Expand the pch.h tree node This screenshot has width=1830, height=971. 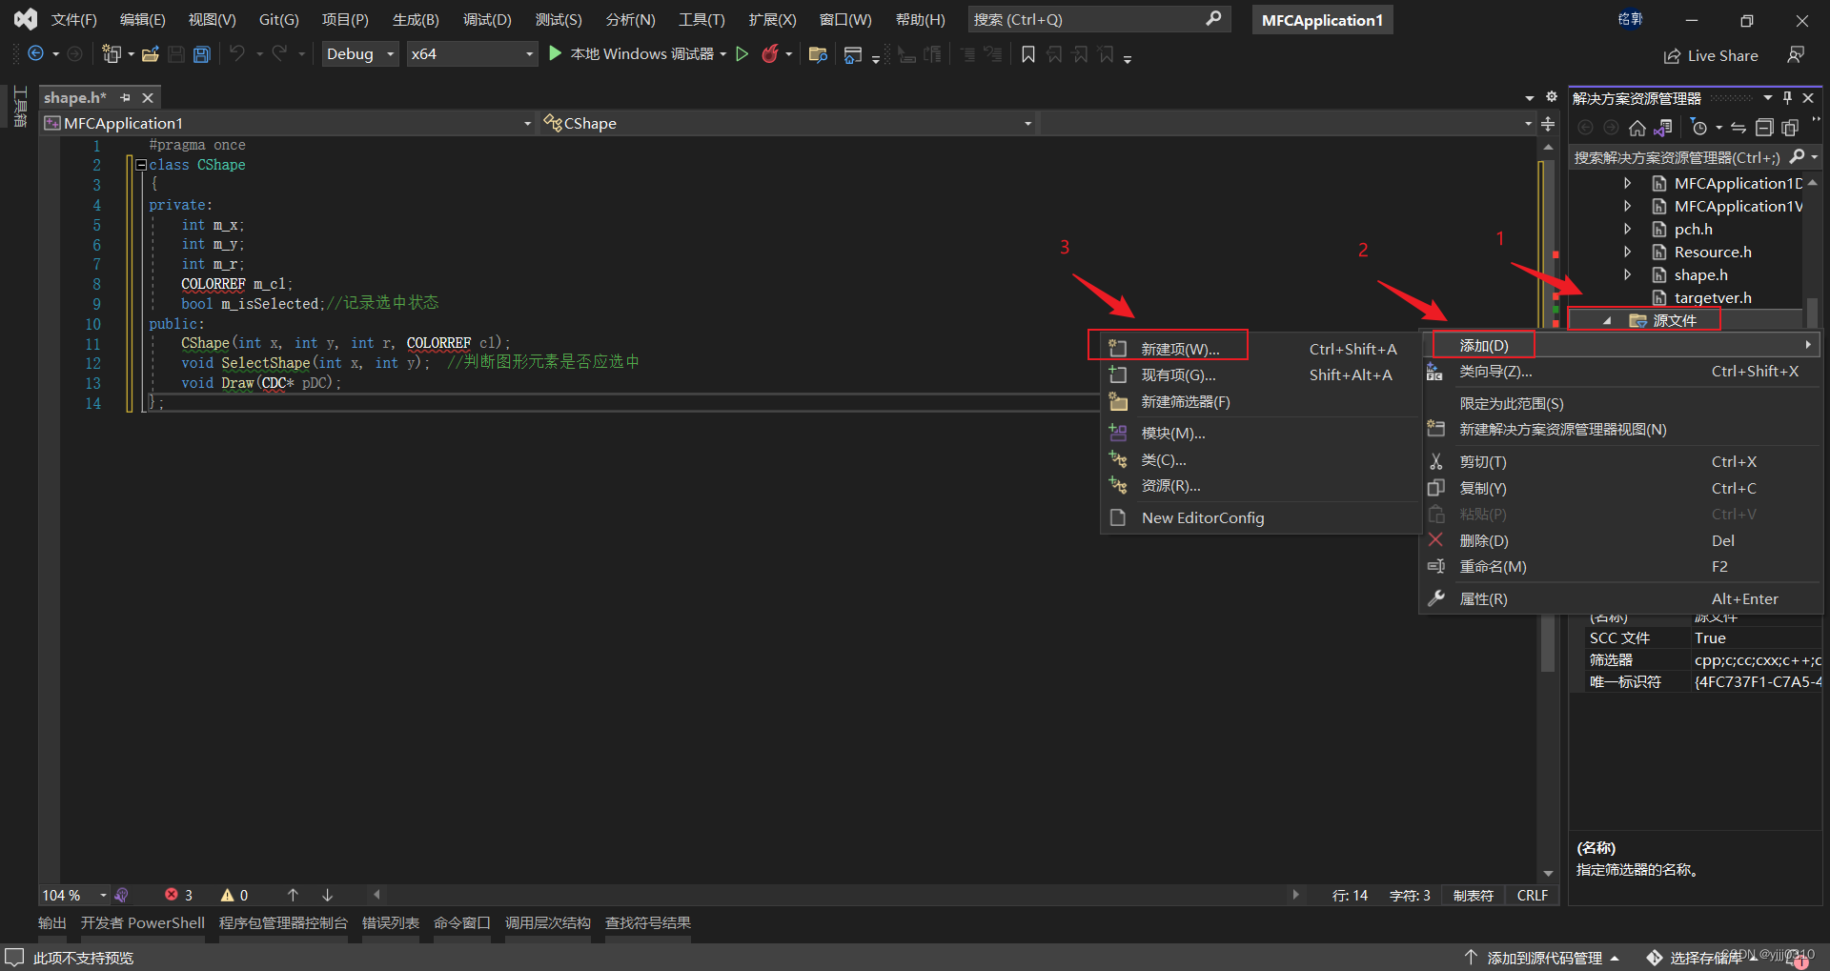1628,229
